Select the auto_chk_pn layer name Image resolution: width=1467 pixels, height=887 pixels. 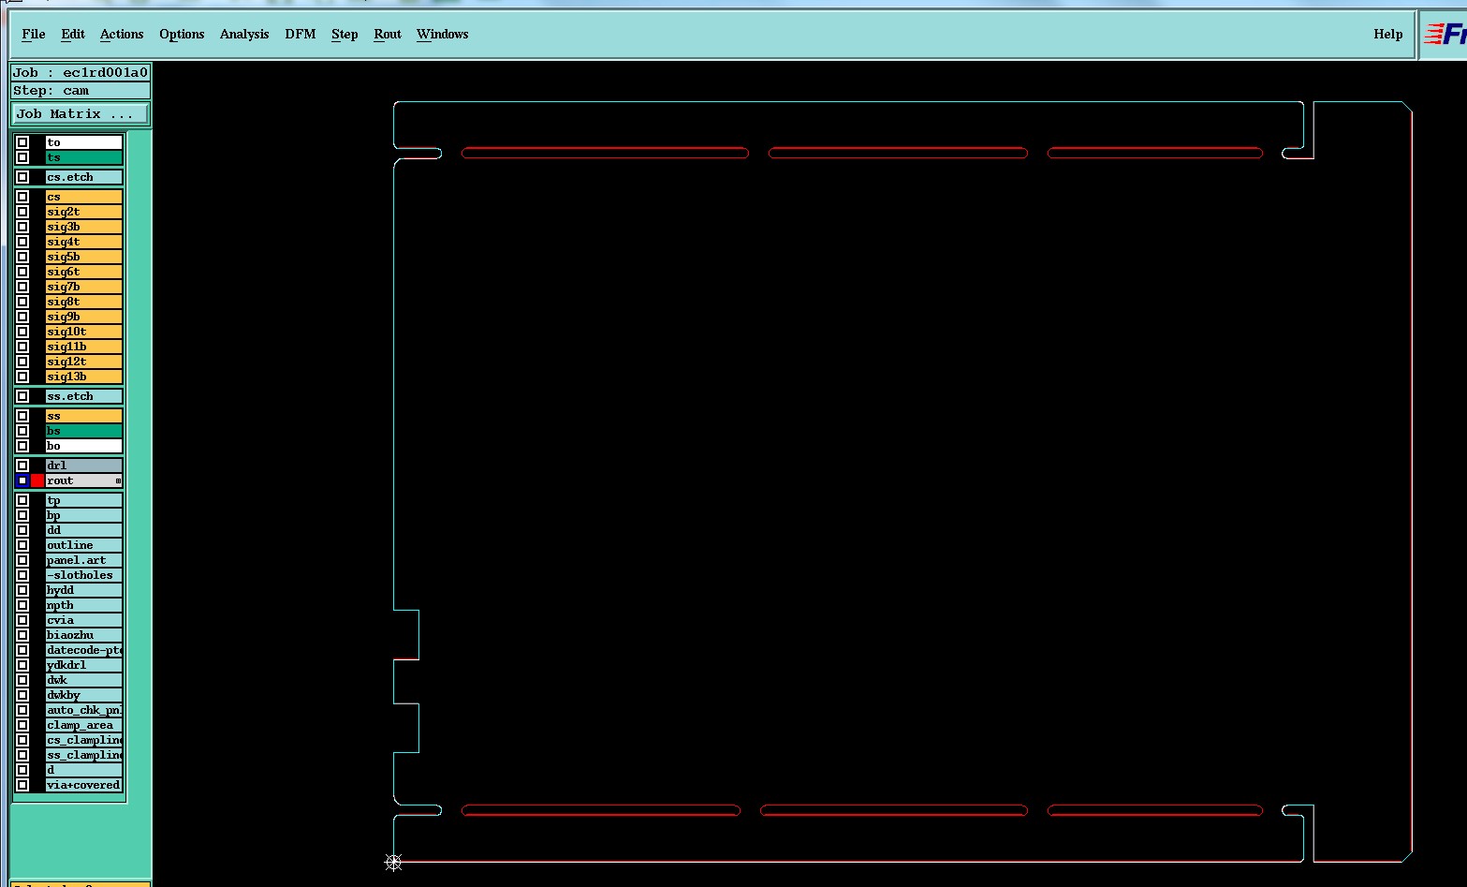pos(83,710)
